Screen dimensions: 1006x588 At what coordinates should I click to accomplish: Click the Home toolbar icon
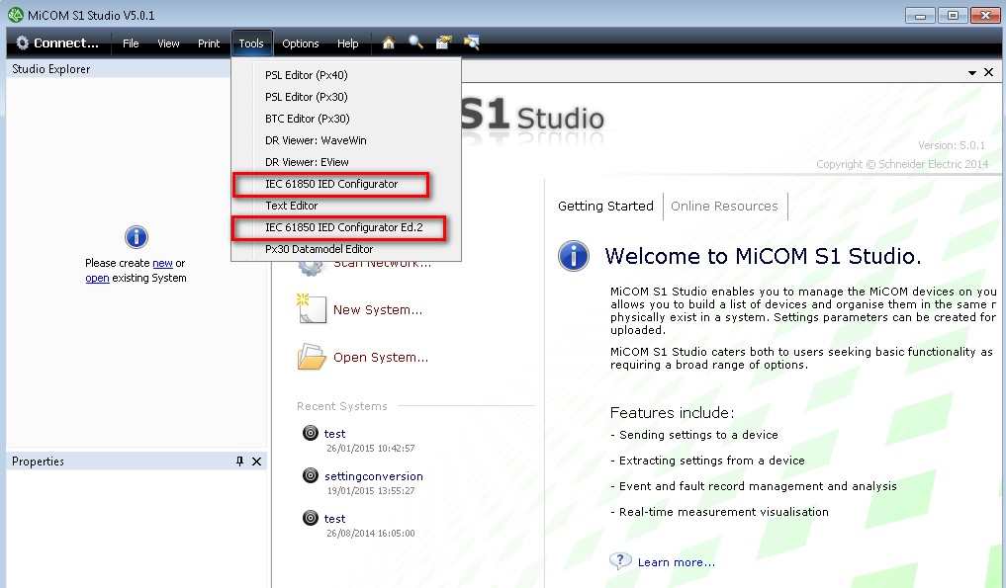click(x=388, y=42)
